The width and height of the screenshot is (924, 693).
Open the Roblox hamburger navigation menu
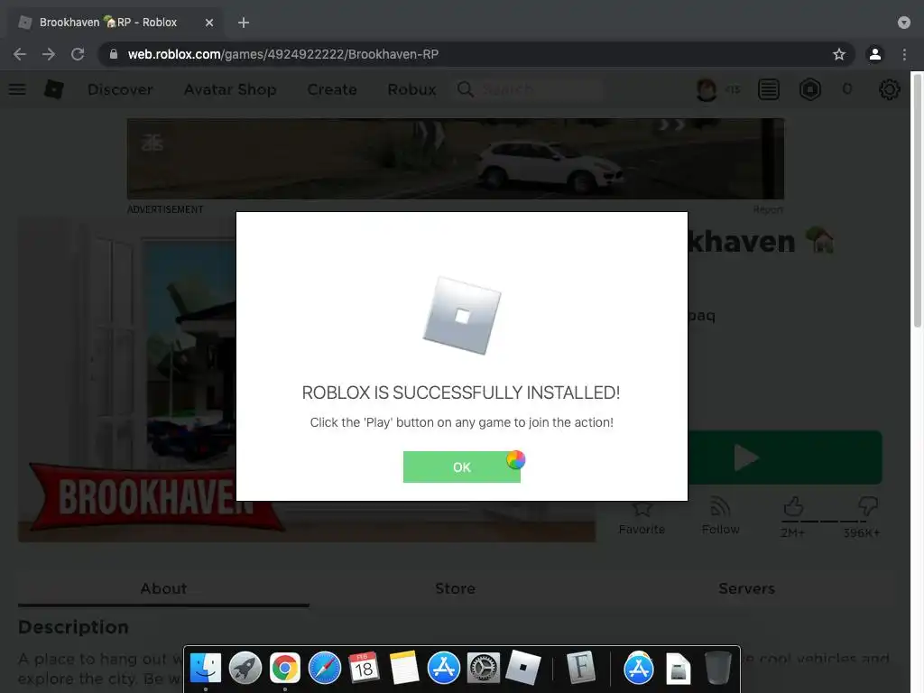pyautogui.click(x=17, y=89)
